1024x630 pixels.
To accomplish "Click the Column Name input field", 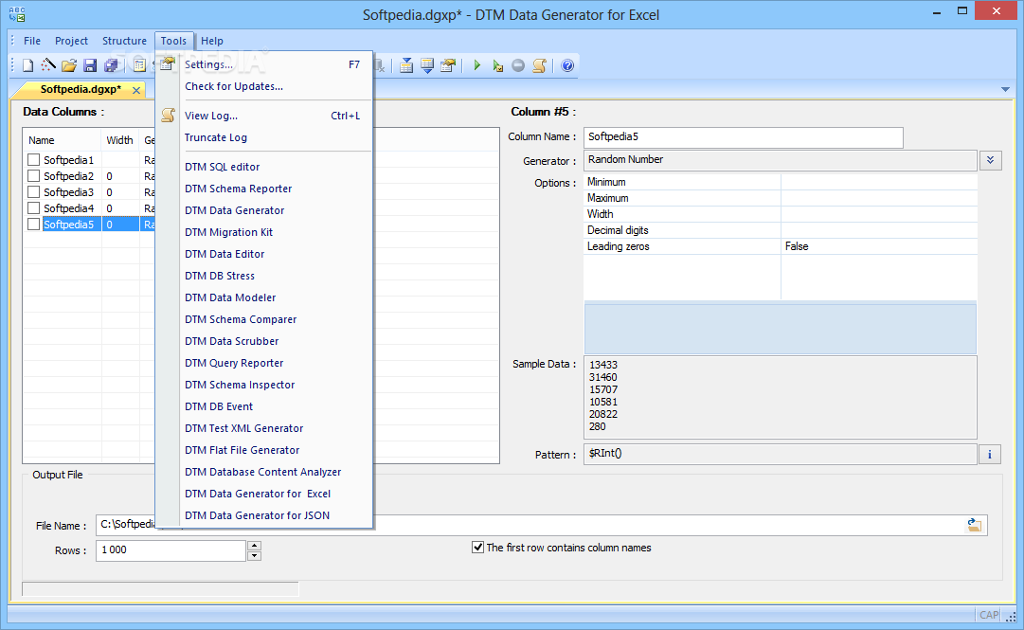I will tap(744, 137).
